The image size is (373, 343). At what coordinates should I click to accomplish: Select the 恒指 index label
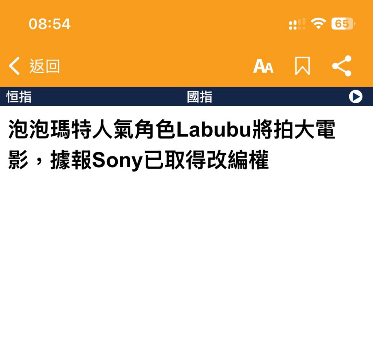(19, 97)
